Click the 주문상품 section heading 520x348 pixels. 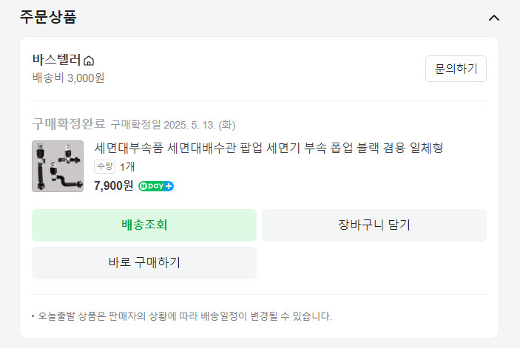48,17
